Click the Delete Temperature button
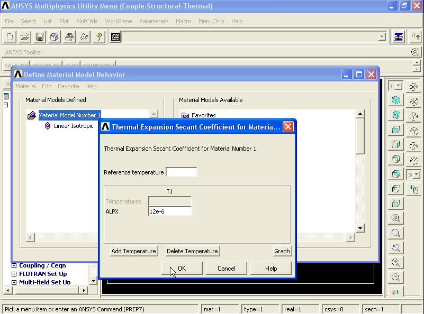This screenshot has width=424, height=314. coord(192,251)
